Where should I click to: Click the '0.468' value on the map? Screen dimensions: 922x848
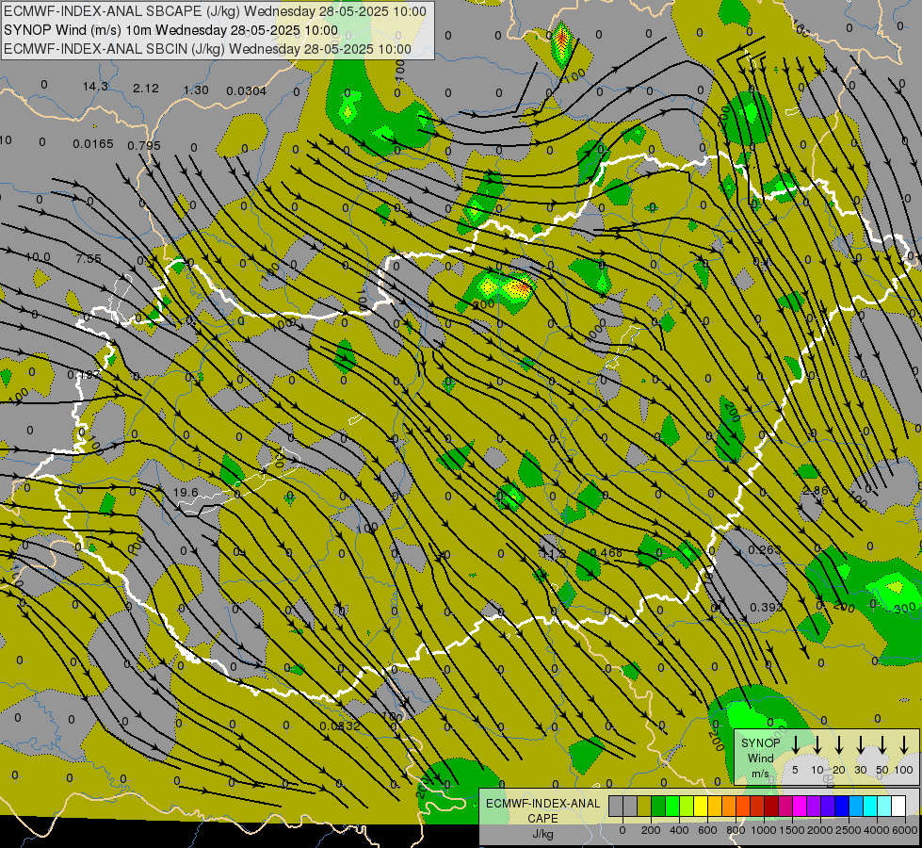[606, 552]
